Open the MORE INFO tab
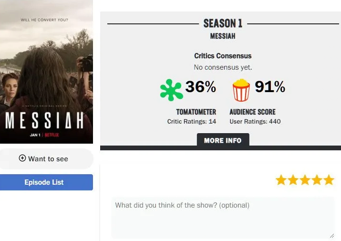 pos(223,140)
